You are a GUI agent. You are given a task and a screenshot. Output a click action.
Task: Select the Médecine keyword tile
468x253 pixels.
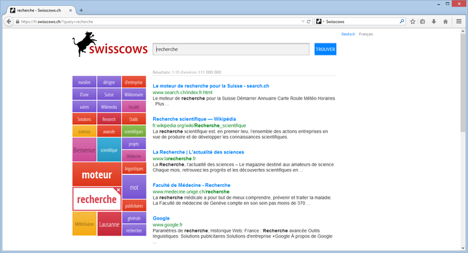coord(134,156)
